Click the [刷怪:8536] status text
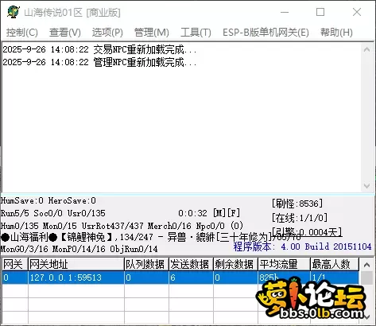This screenshot has width=376, height=326. click(x=297, y=204)
